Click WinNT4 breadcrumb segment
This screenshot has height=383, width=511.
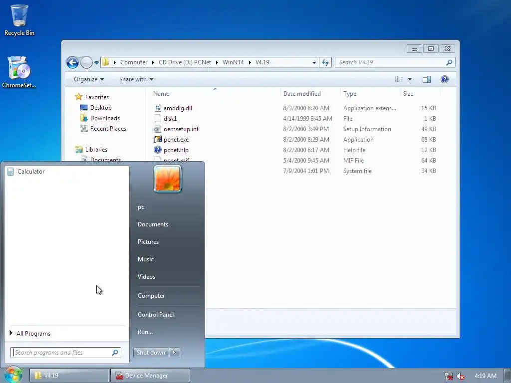(x=233, y=62)
